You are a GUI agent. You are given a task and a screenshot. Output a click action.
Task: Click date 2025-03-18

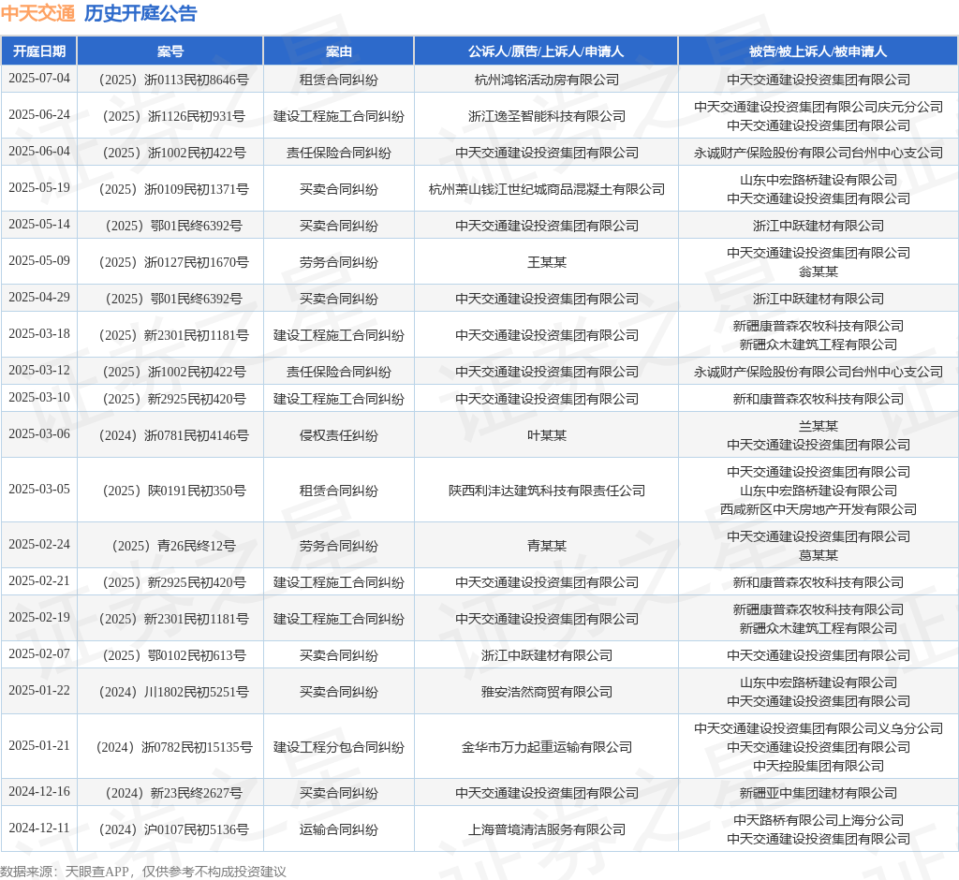pos(39,334)
